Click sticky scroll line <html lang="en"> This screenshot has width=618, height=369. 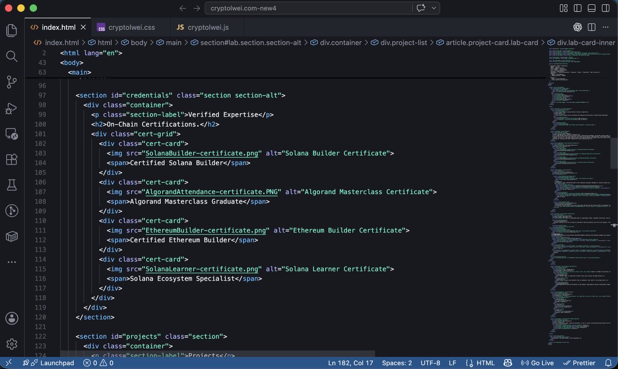[91, 53]
